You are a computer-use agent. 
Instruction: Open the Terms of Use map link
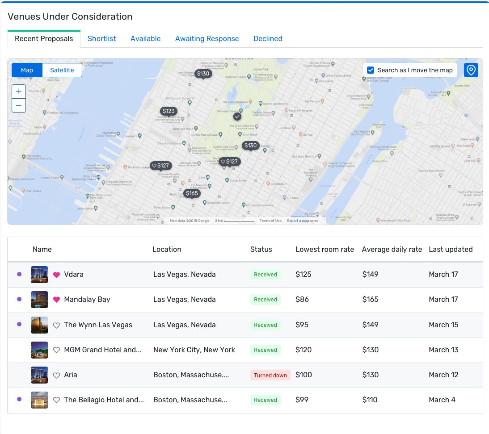(270, 221)
